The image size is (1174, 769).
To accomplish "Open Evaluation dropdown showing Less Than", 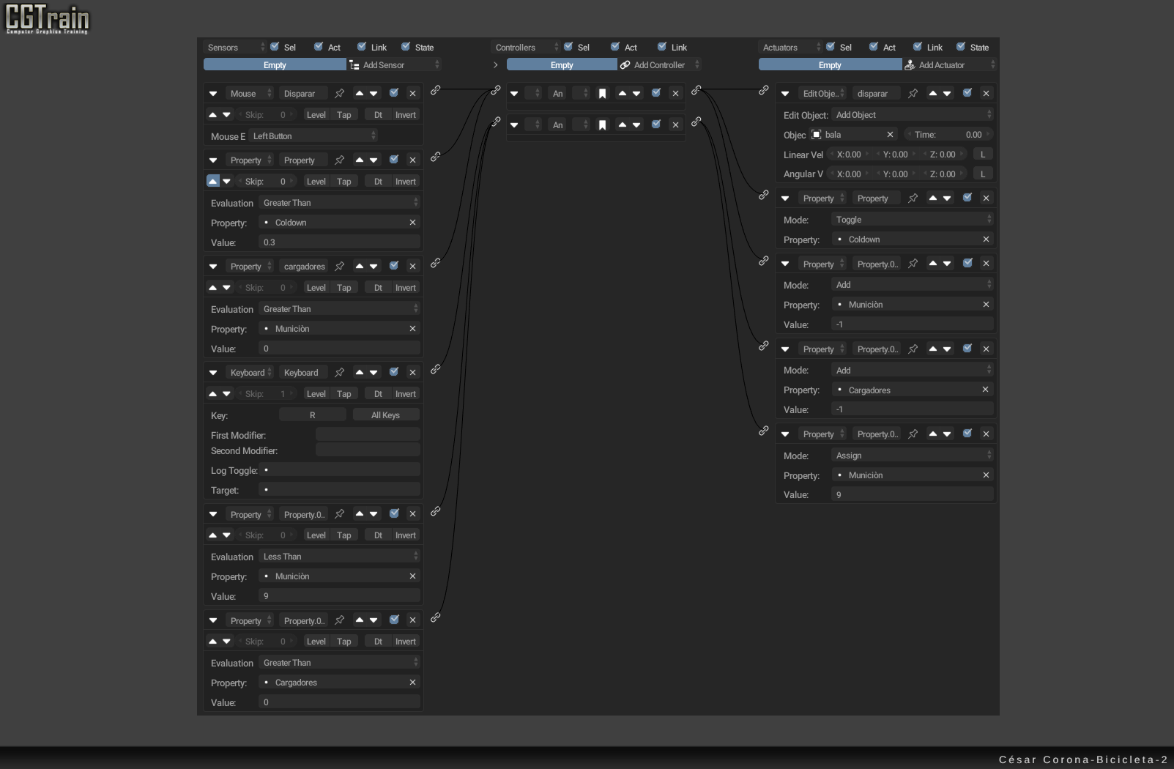I will point(340,557).
